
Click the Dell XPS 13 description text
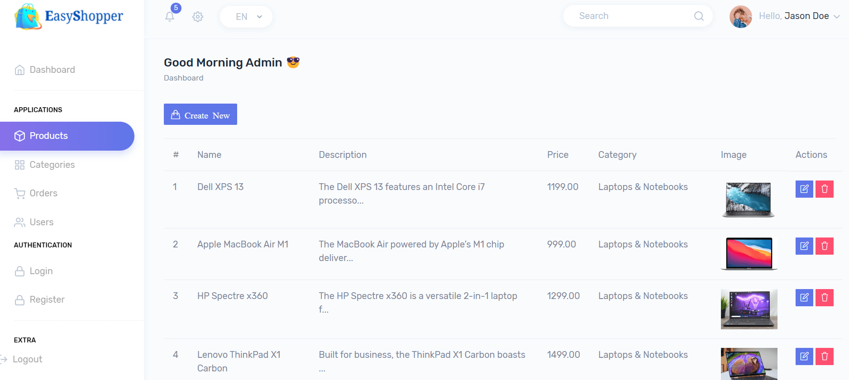coord(402,194)
